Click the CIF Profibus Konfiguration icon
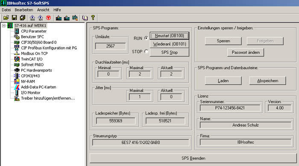The height and width of the screenshot is (166, 299). pos(17,48)
